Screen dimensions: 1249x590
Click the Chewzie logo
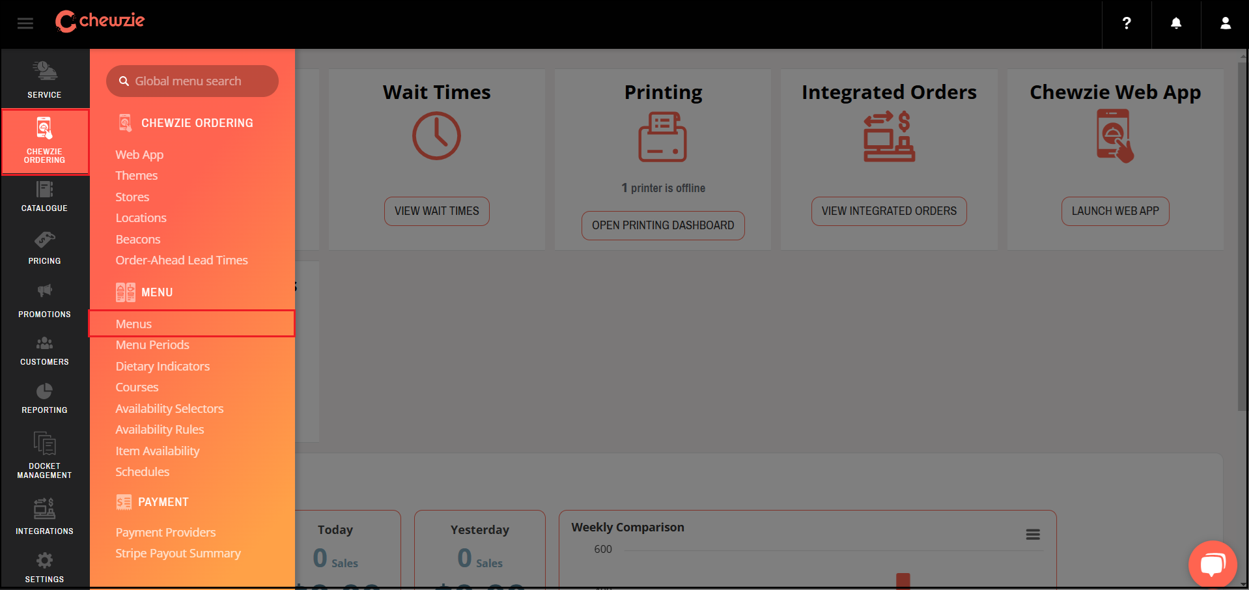(x=100, y=21)
